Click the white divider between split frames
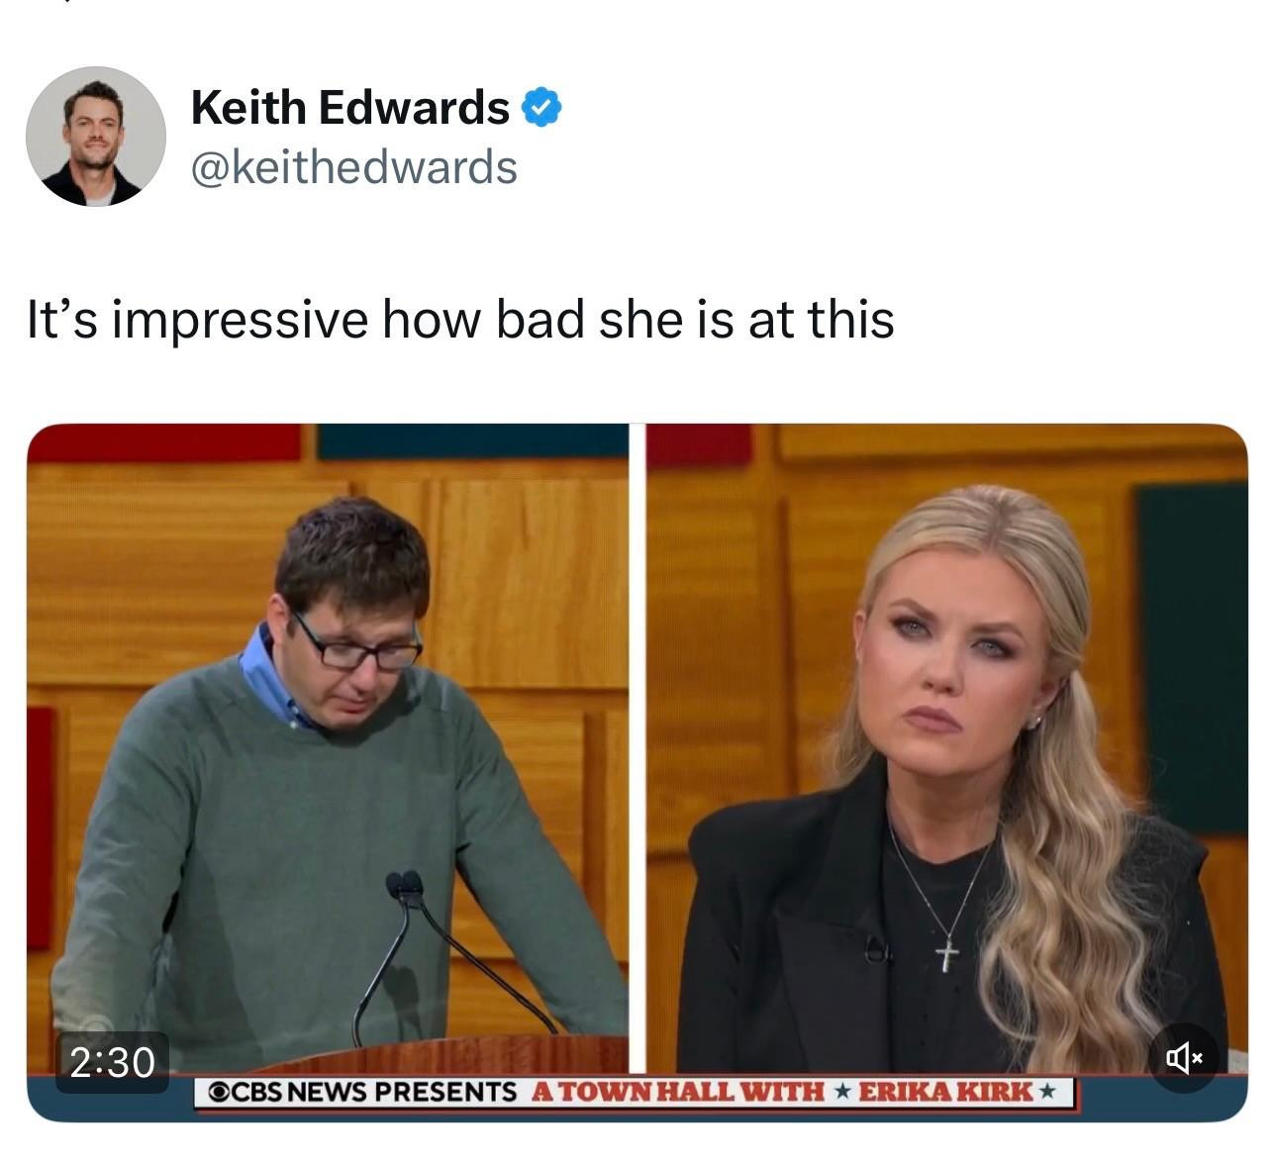 (x=638, y=749)
